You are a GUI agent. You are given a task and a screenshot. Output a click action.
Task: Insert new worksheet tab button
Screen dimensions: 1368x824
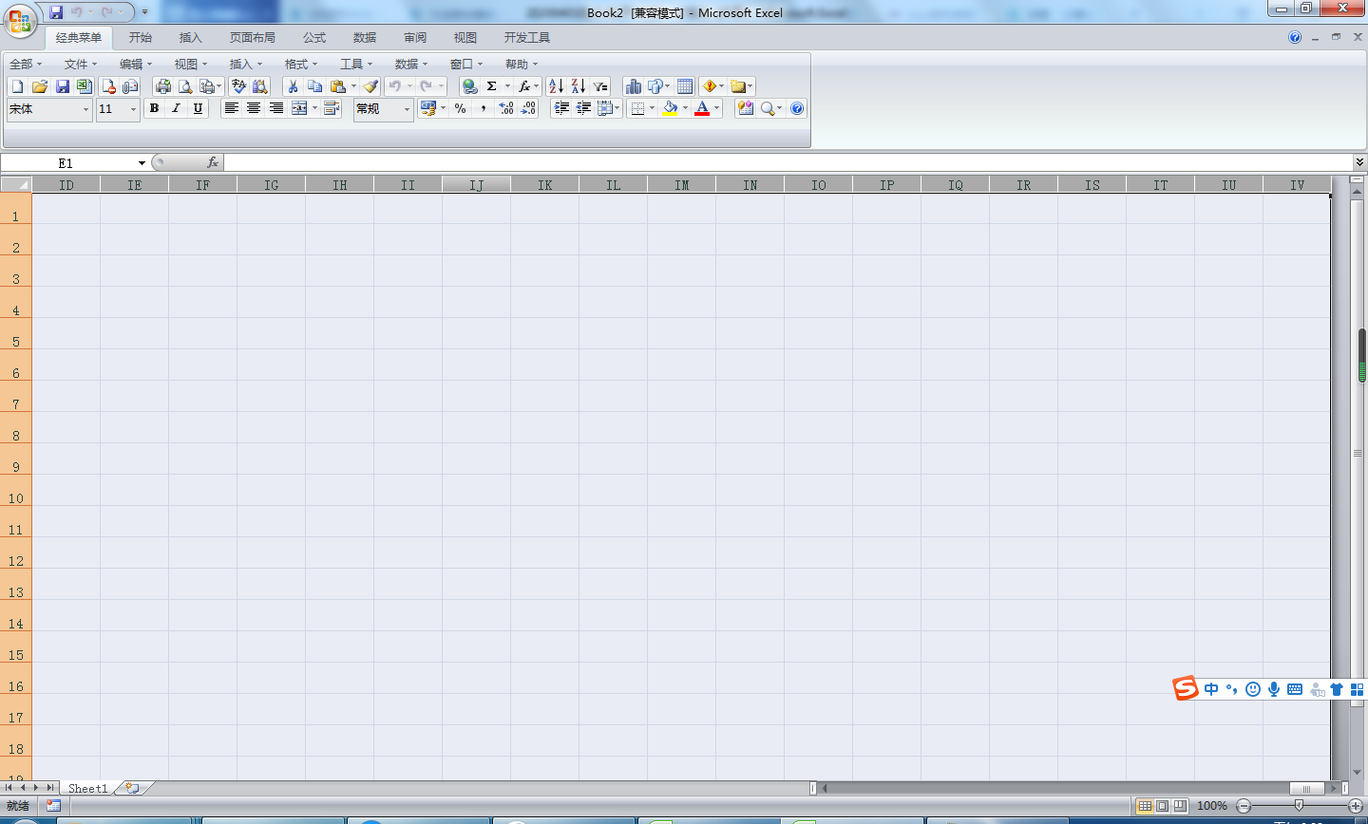pyautogui.click(x=133, y=788)
